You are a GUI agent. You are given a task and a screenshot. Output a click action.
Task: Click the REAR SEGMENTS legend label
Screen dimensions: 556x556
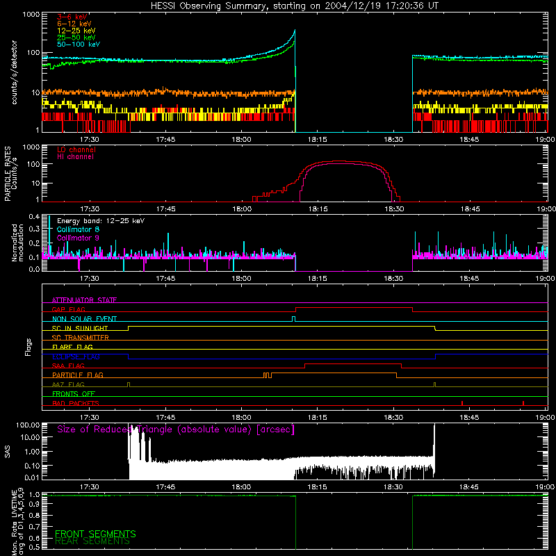coord(92,541)
